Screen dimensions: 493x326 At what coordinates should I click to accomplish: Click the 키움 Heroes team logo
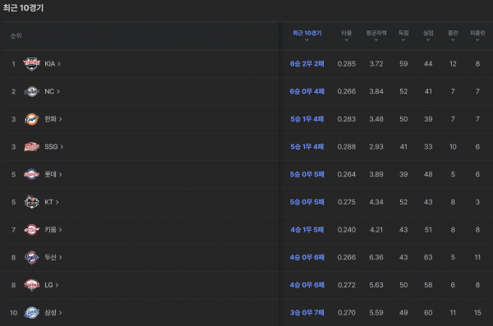point(32,230)
